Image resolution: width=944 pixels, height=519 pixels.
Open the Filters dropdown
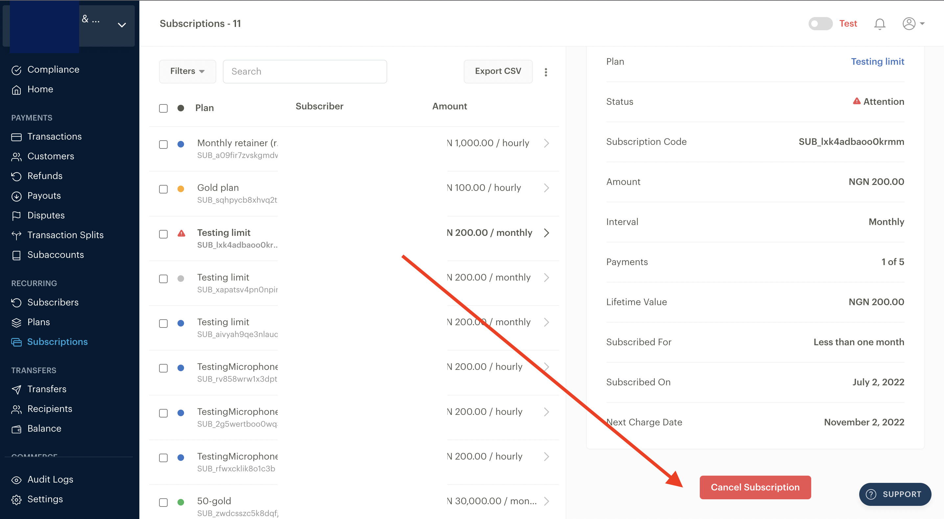coord(187,71)
